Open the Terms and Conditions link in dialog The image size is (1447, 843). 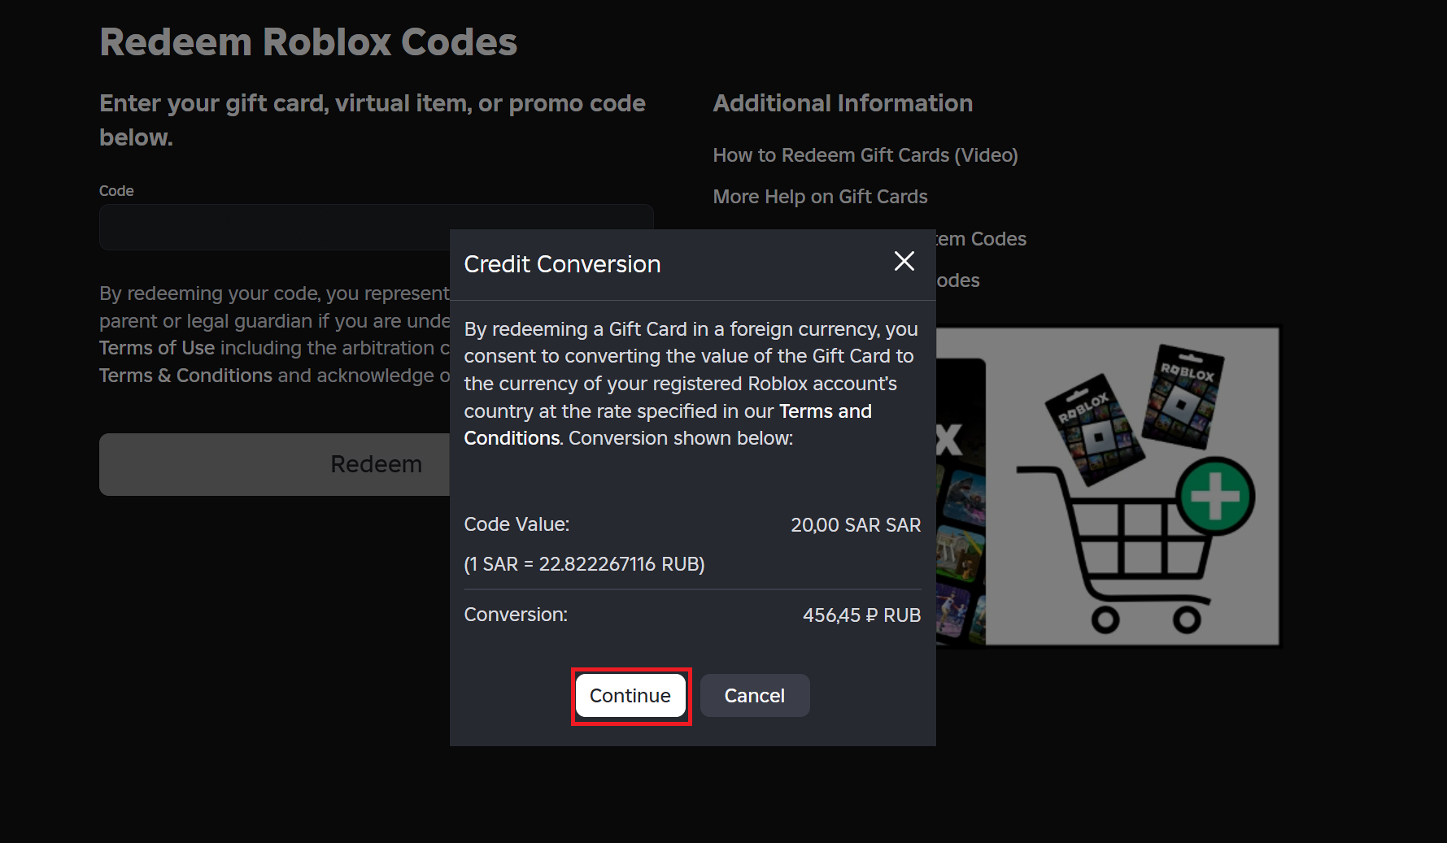pyautogui.click(x=668, y=424)
